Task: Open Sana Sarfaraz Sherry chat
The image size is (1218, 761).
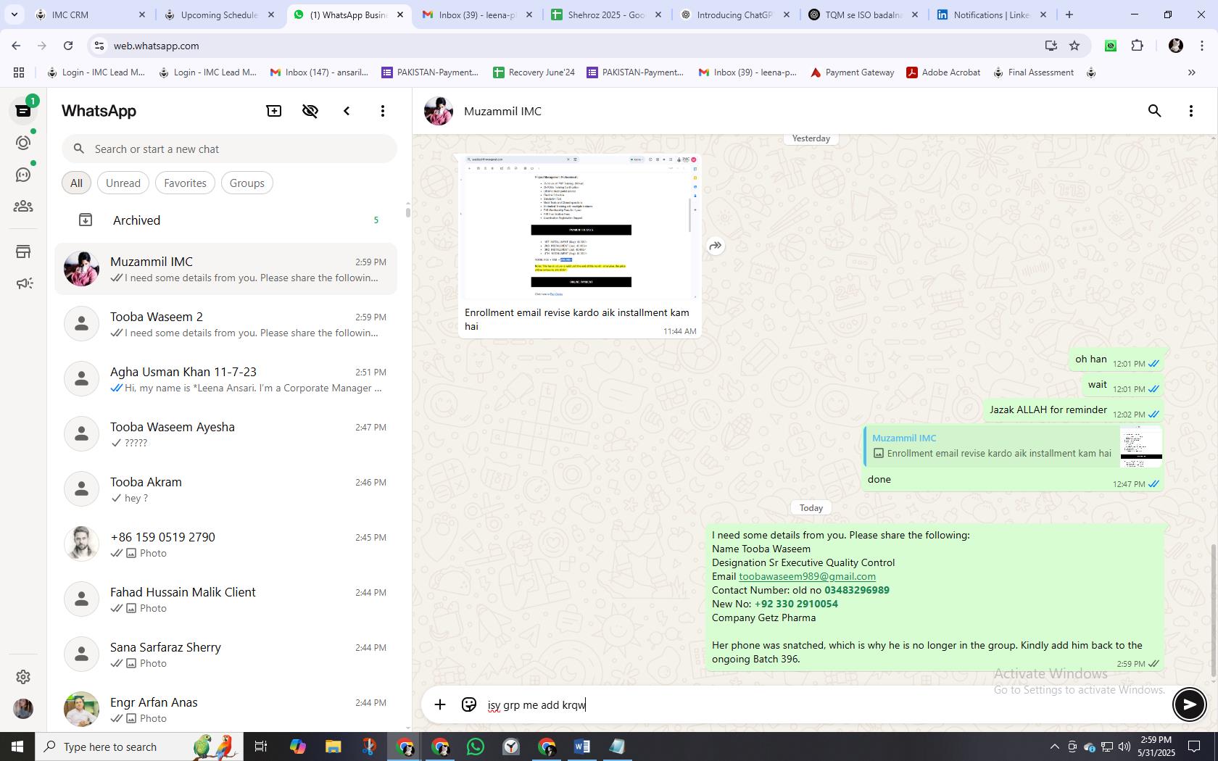Action: [226, 654]
